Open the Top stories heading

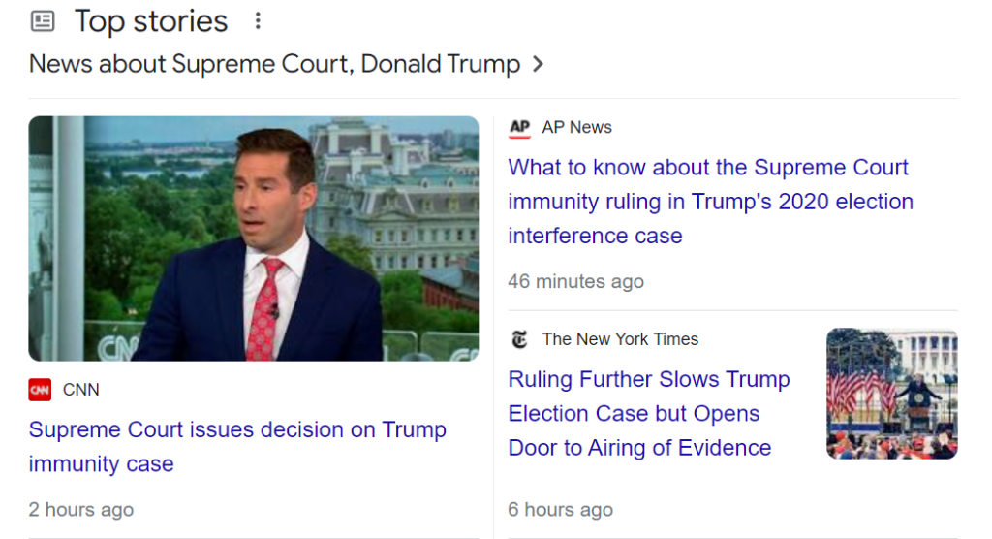pyautogui.click(x=151, y=20)
